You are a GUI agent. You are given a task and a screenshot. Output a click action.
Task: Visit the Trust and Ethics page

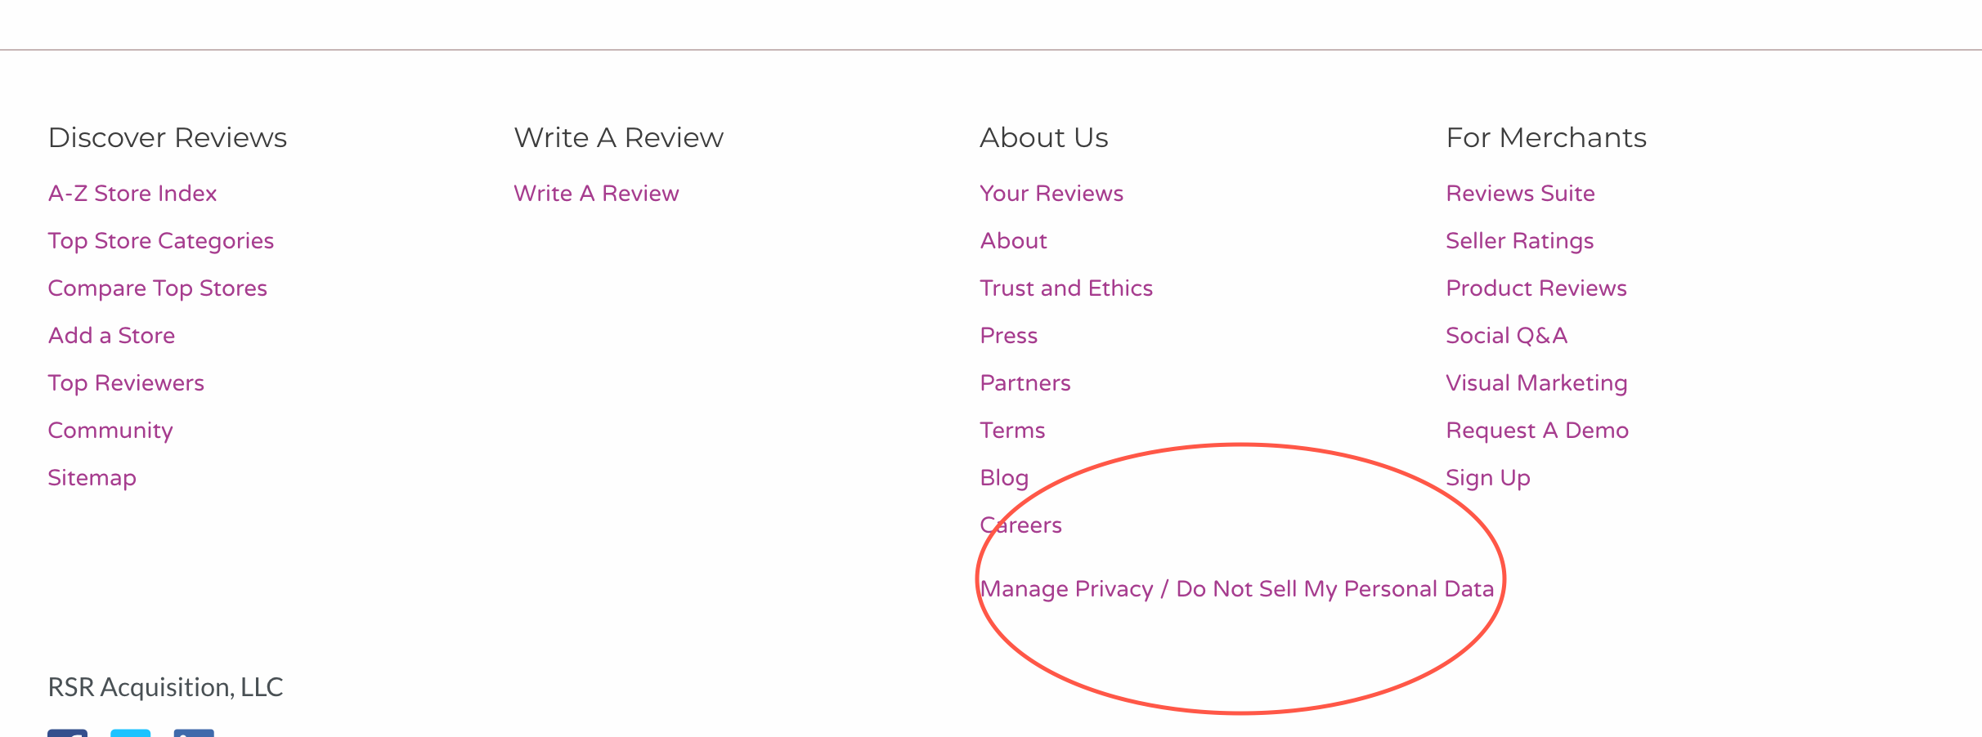coord(1067,288)
